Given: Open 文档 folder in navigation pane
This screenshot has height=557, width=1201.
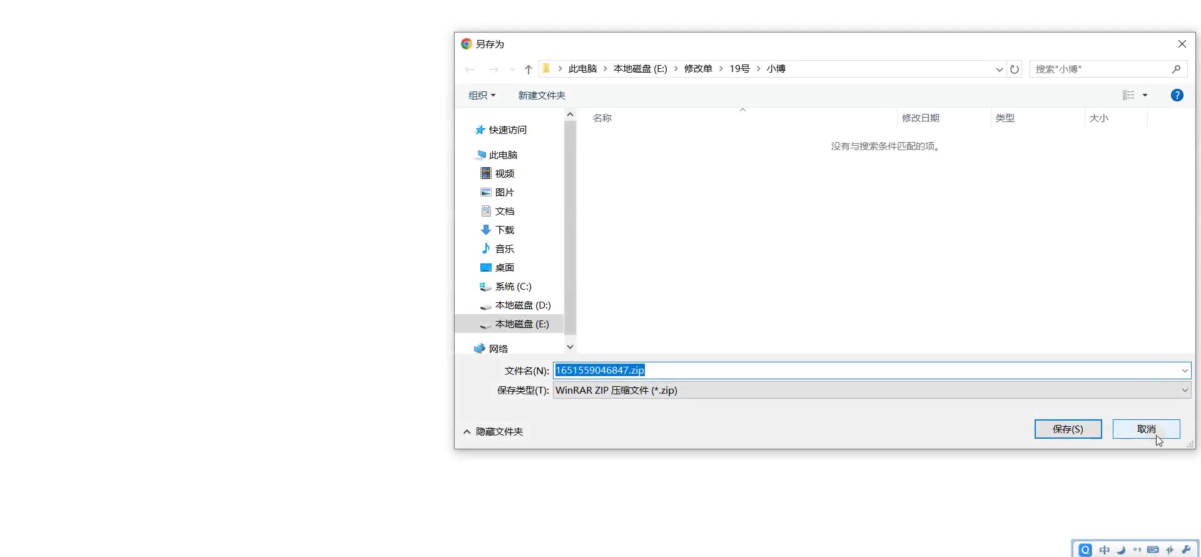Looking at the screenshot, I should (x=497, y=211).
